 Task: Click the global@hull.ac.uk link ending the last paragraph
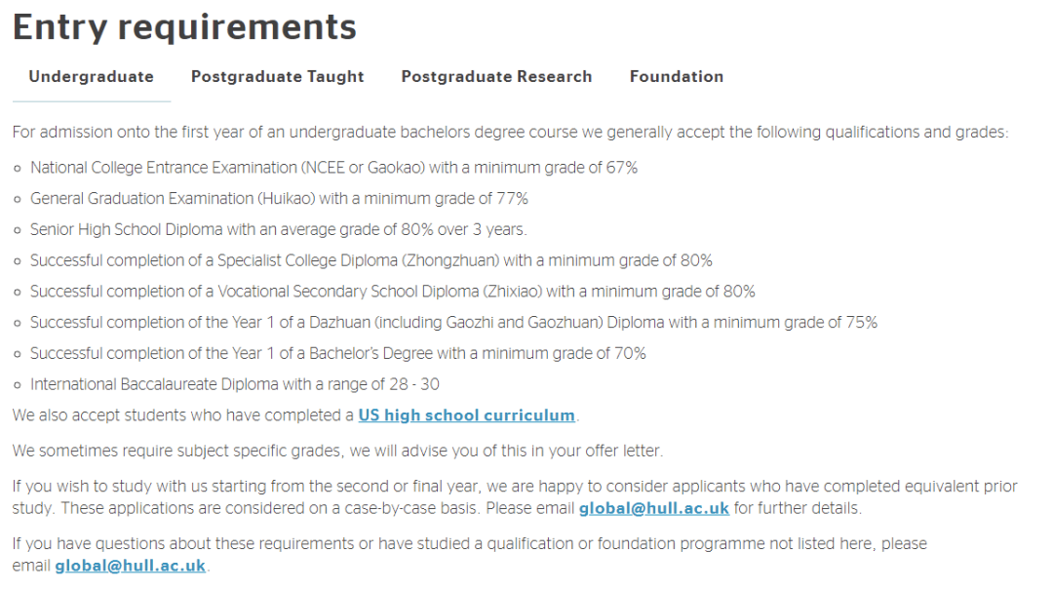coord(131,567)
